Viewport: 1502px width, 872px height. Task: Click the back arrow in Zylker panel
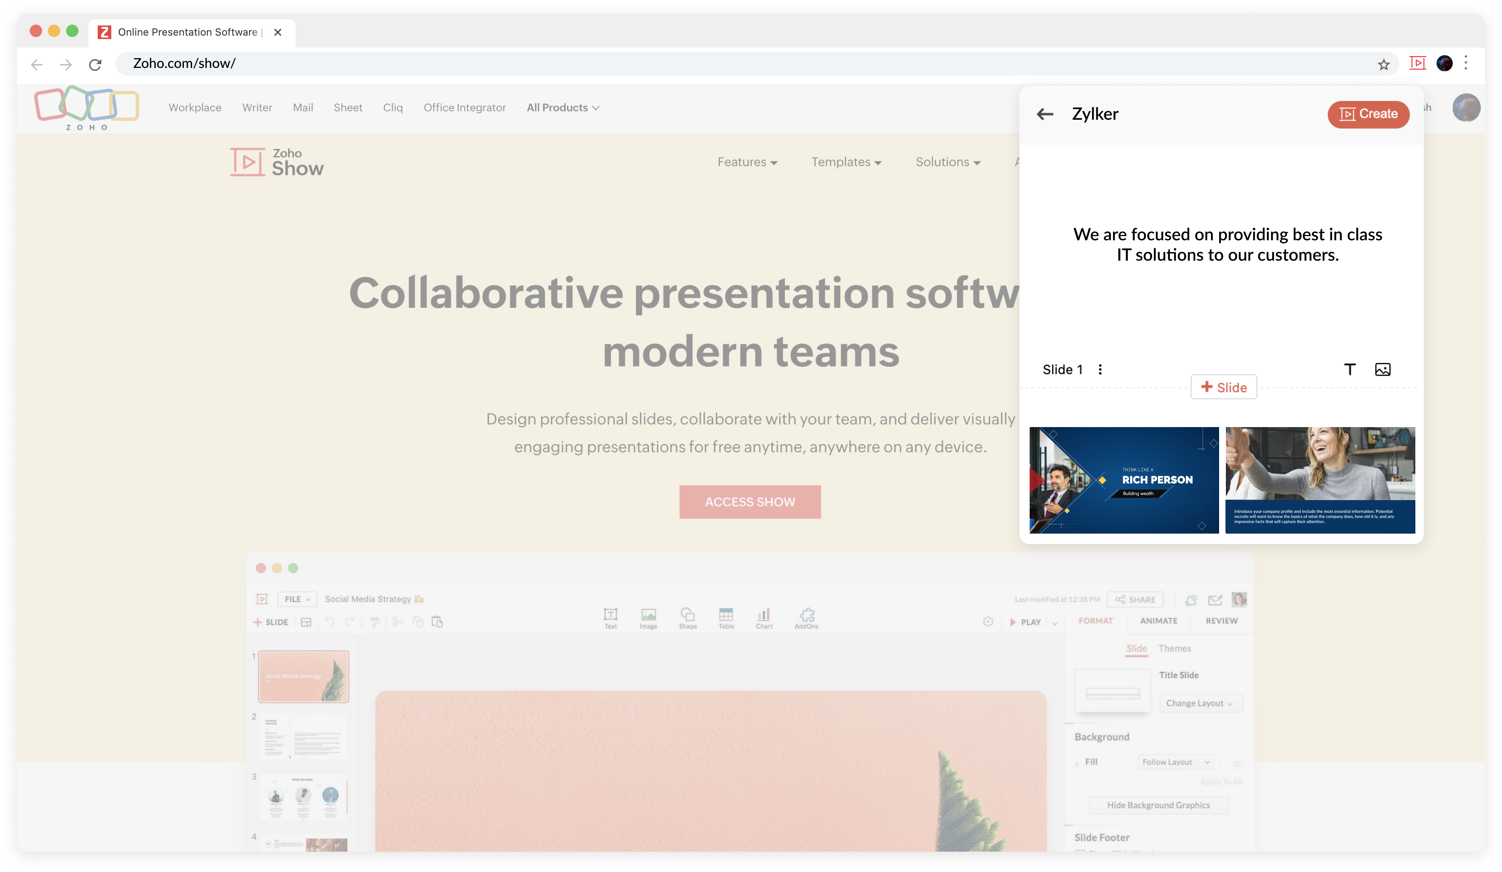1045,113
